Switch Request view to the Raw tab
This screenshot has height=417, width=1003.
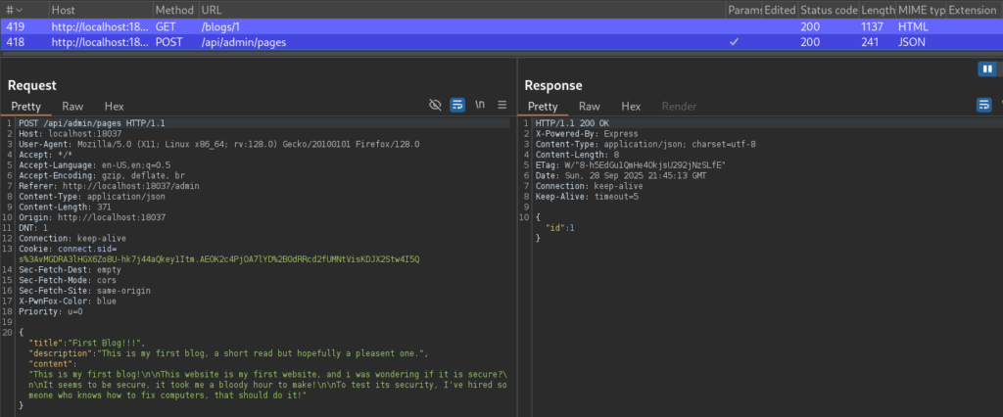[x=72, y=106]
